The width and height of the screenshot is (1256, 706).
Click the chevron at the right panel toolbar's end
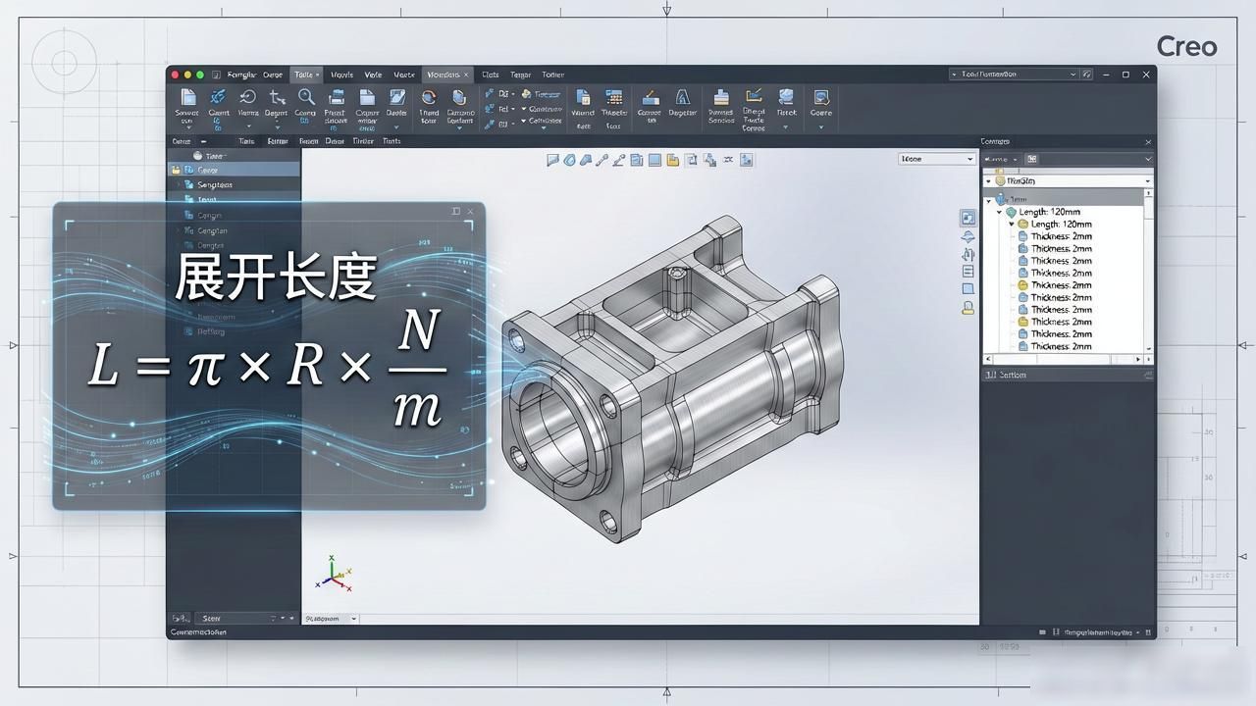pyautogui.click(x=1148, y=159)
